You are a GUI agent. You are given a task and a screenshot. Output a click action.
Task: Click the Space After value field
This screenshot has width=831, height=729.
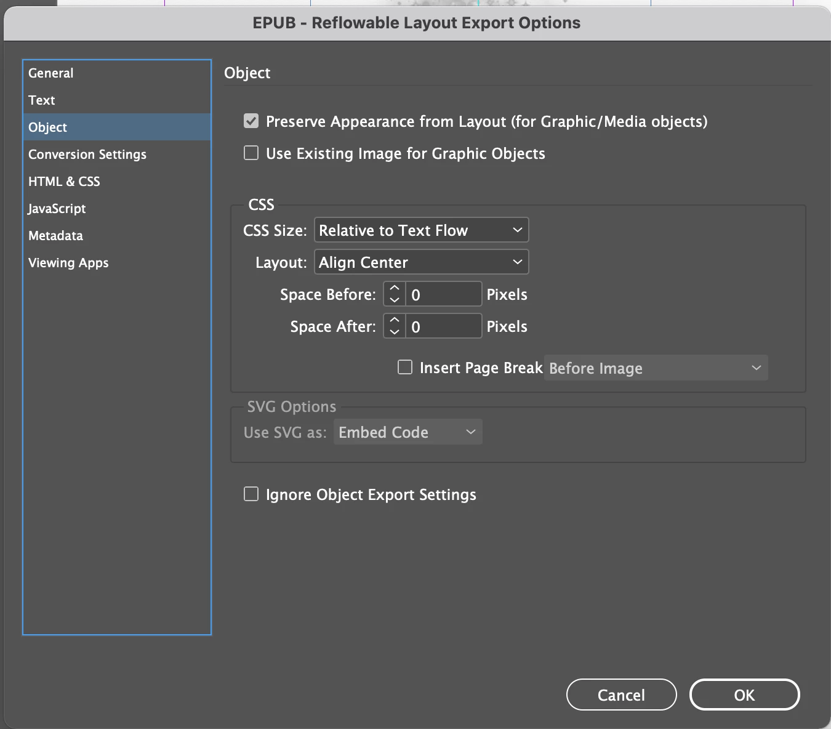click(443, 326)
